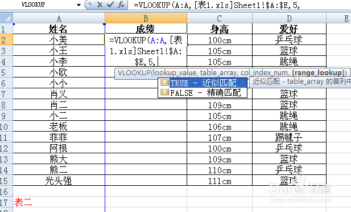Viewport: 351px width, 212px height.
Task: Select the cell containing 小小
Action: [59, 83]
